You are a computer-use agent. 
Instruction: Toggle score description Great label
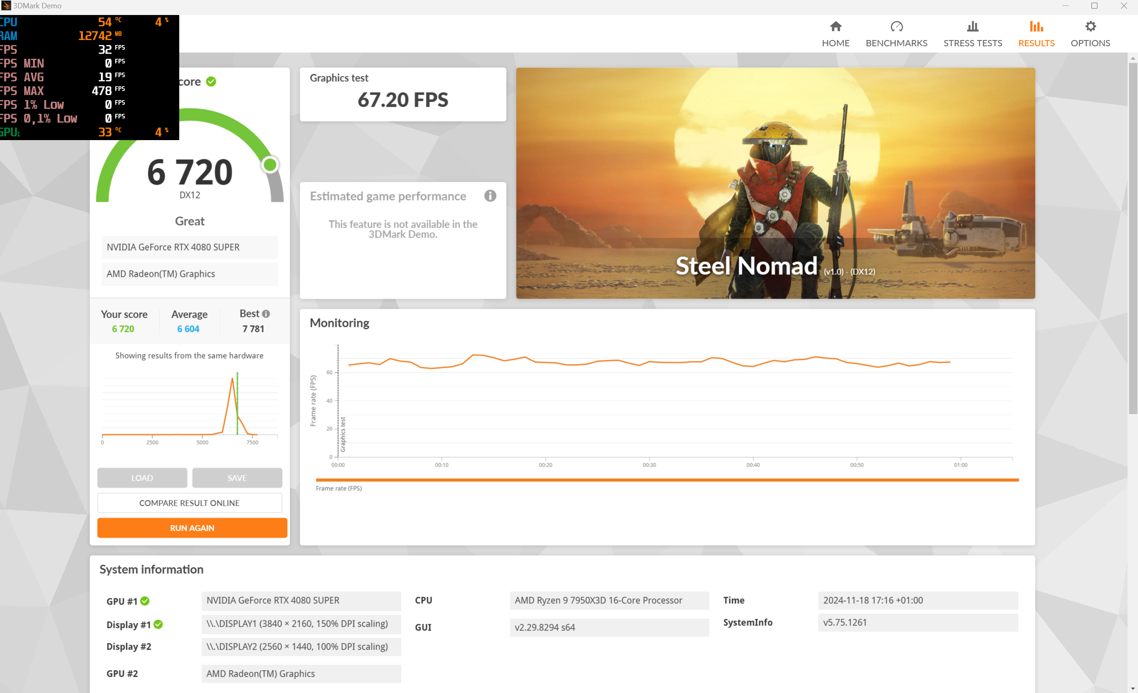189,221
